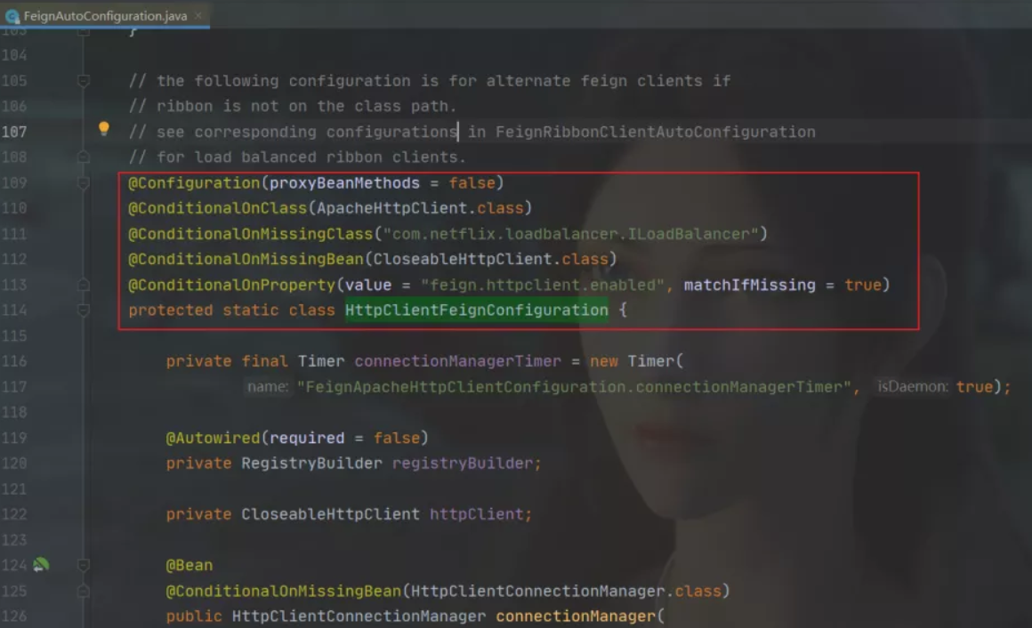1032x628 pixels.
Task: Open the Java class file icon on tab
Action: click(x=12, y=16)
